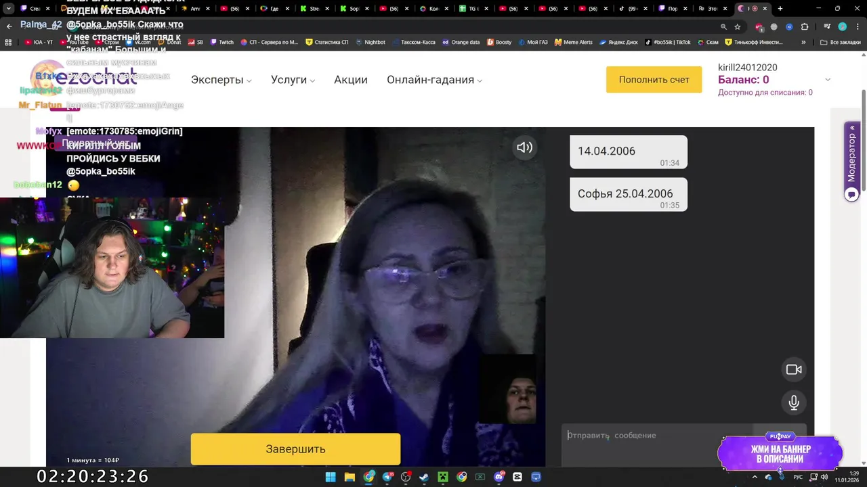Screen dimensions: 867x487
Task: Click the Пополнить счет button
Action: coord(654,80)
